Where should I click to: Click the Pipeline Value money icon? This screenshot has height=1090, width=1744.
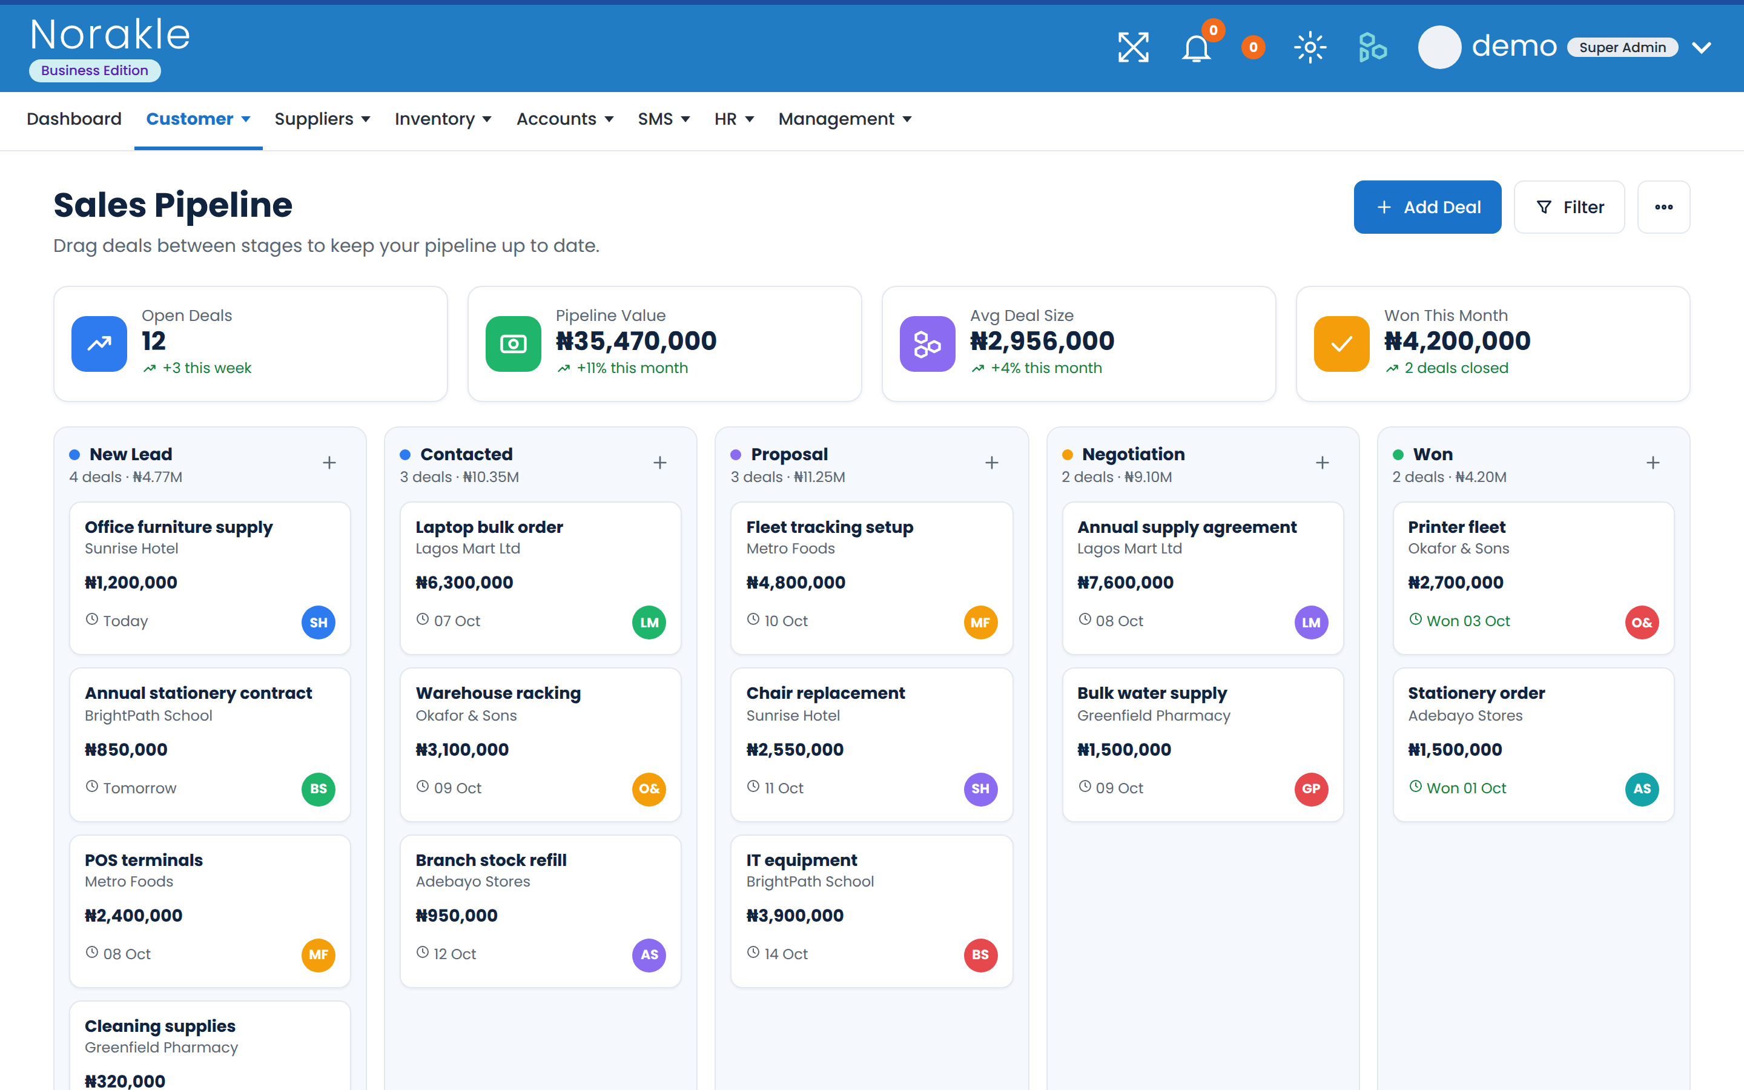513,344
